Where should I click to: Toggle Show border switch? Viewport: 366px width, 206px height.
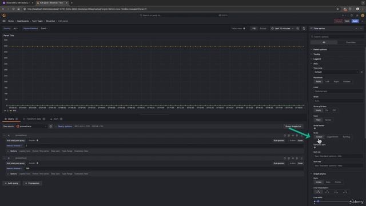315,128
